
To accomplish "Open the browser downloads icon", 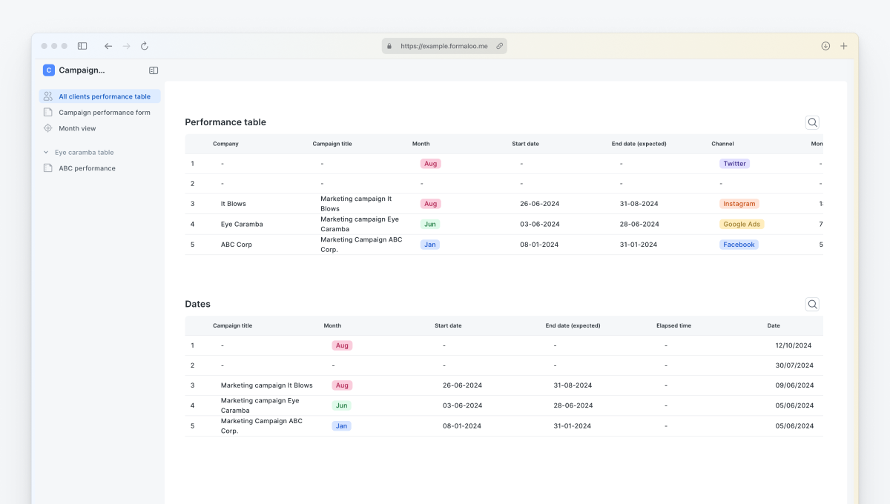I will point(825,46).
